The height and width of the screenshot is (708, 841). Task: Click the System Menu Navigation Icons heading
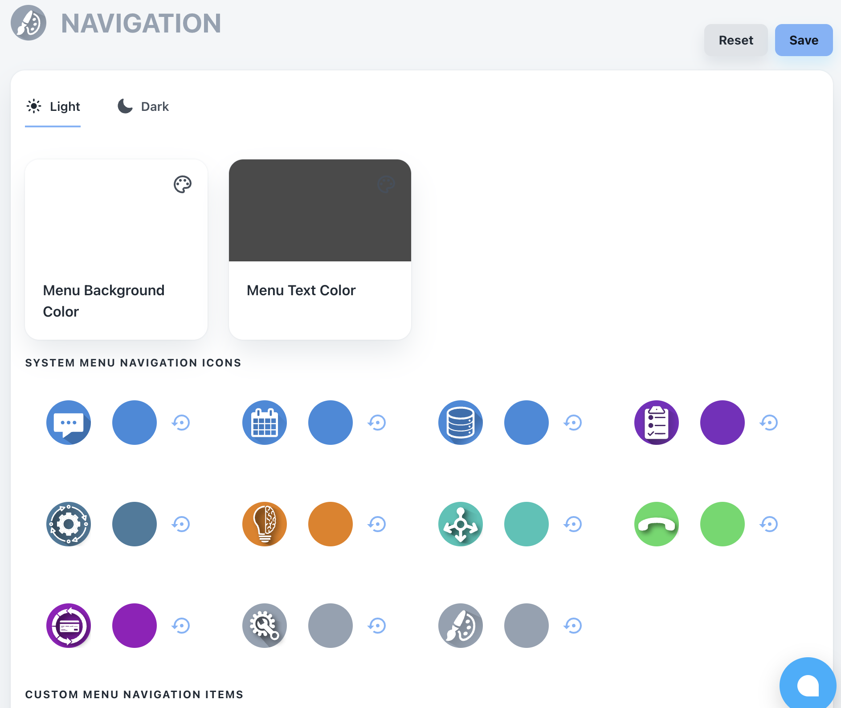point(133,363)
